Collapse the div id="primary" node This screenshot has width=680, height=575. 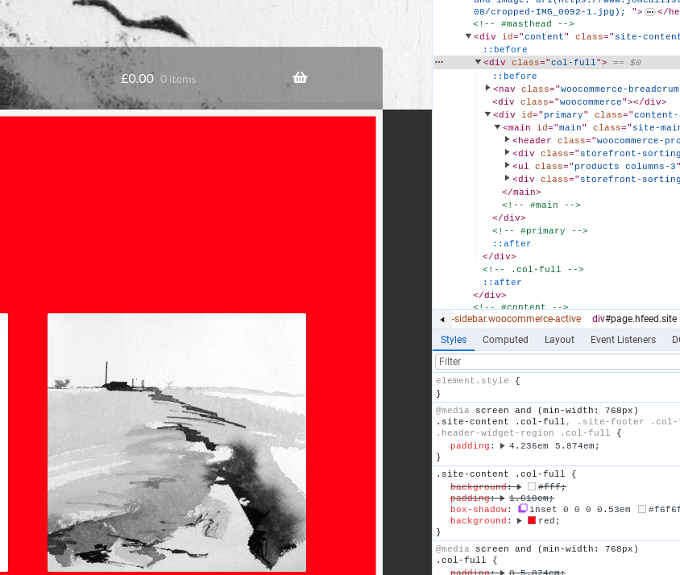pyautogui.click(x=487, y=114)
